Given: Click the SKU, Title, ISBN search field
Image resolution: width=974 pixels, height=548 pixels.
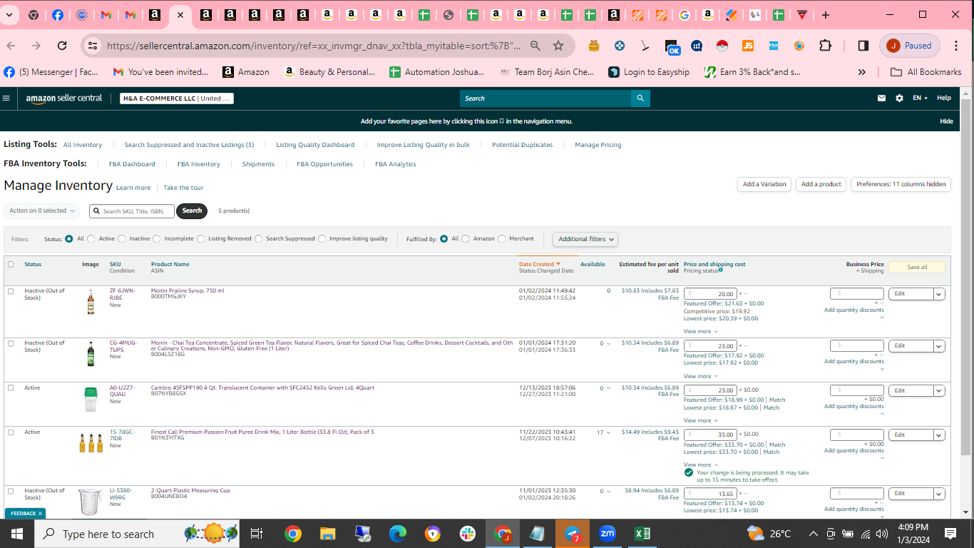Looking at the screenshot, I should [132, 211].
